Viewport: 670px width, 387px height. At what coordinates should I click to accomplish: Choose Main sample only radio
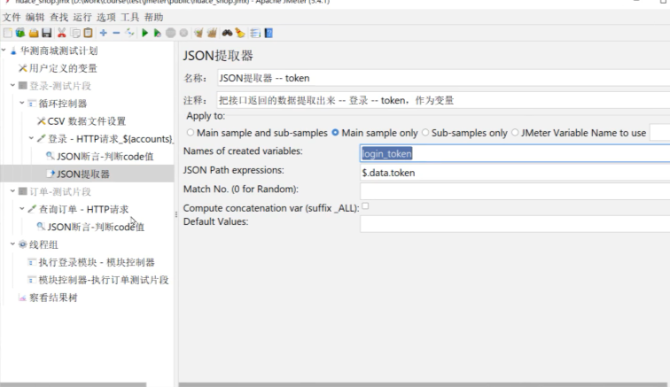pos(335,133)
